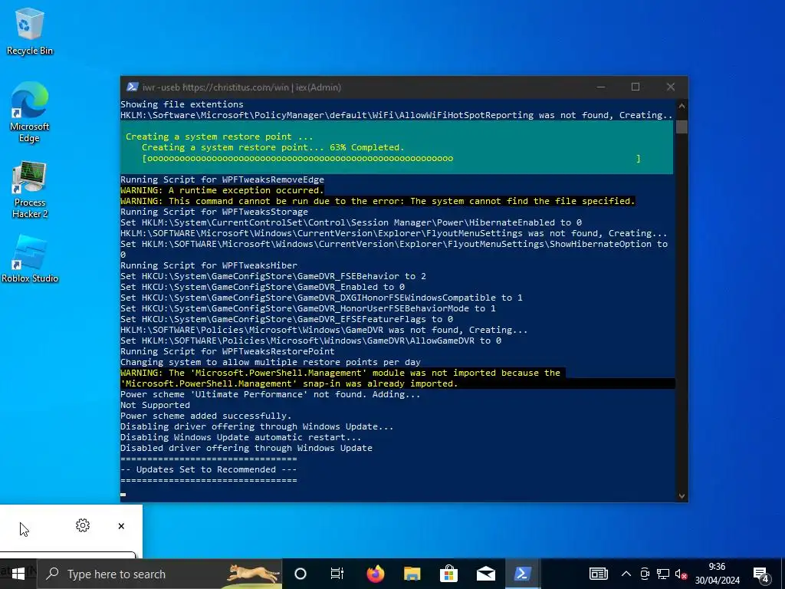
Task: Open Roblox Studio desktop shortcut
Action: coord(30,259)
